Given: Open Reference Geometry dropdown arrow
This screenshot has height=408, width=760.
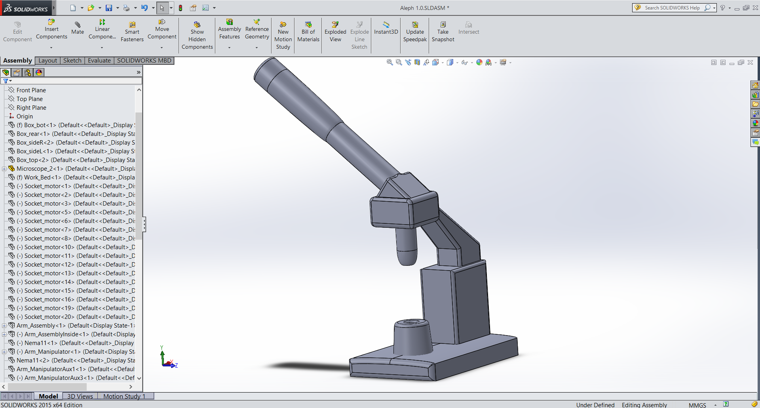Looking at the screenshot, I should (256, 48).
